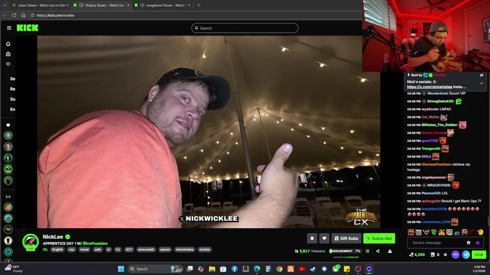Open the @IcePoseidon mention link
490x275 pixels.
click(95, 243)
